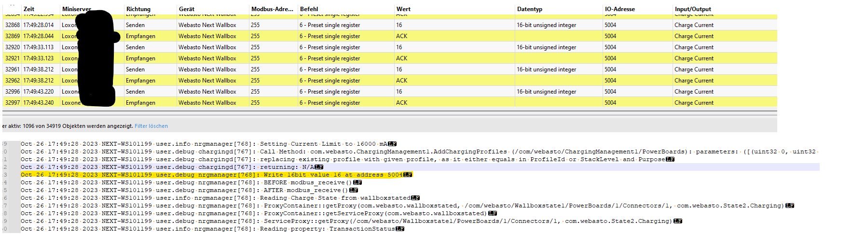
Task: Click IO-Adresse '5004' in row 32962
Action: point(610,81)
